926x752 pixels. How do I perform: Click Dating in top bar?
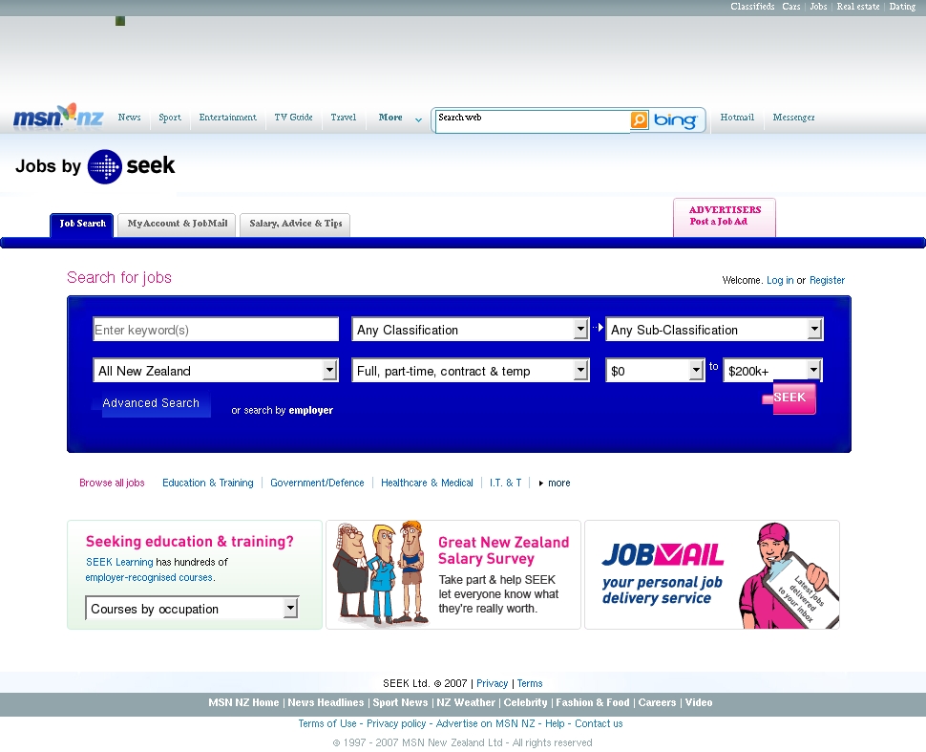click(902, 7)
